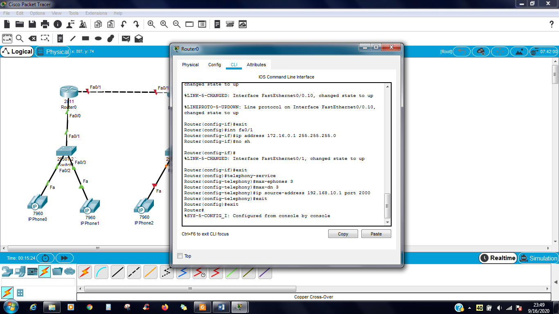559x314 pixels.
Task: Open the Tools menu
Action: pos(73,13)
